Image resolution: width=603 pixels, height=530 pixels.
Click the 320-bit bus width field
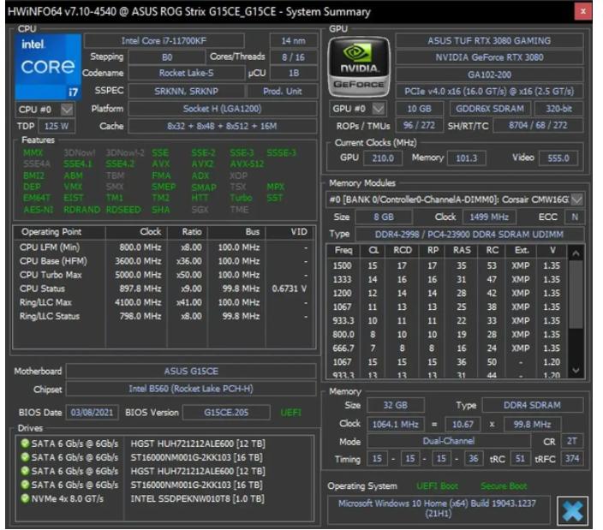tap(558, 109)
